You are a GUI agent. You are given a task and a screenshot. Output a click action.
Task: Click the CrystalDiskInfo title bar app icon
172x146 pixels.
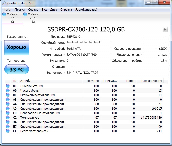point(4,3)
